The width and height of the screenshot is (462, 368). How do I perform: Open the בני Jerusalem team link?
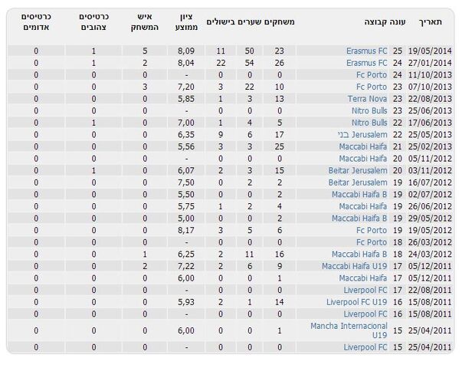point(362,135)
